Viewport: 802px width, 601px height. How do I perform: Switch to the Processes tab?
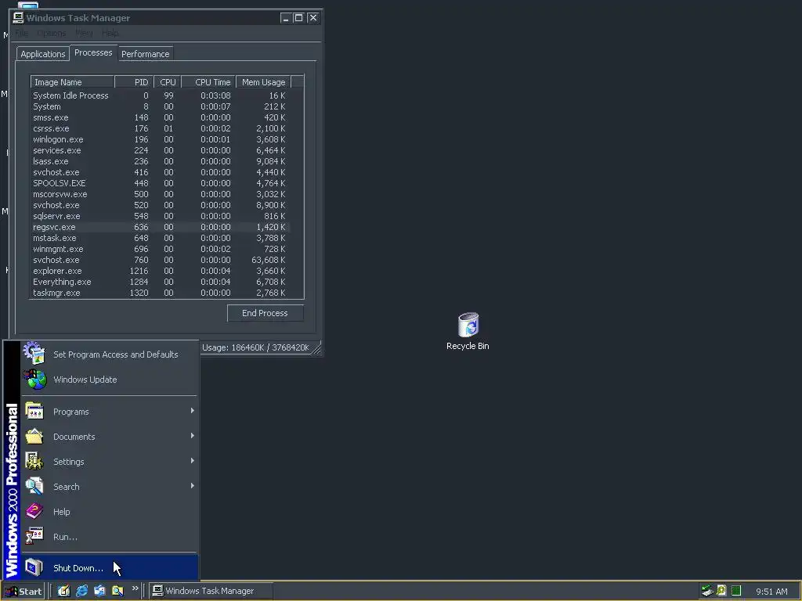coord(93,52)
